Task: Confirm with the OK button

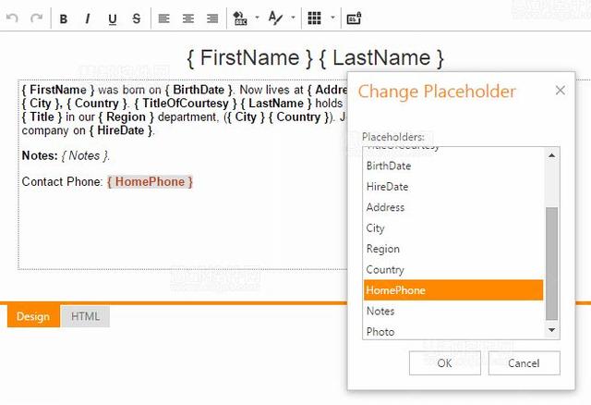Action: coord(445,362)
